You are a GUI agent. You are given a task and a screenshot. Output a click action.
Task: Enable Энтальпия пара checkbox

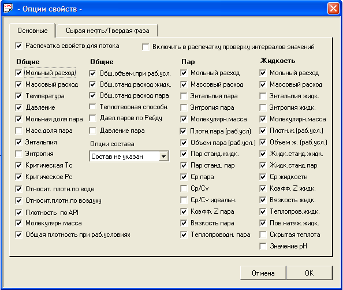pyautogui.click(x=184, y=96)
